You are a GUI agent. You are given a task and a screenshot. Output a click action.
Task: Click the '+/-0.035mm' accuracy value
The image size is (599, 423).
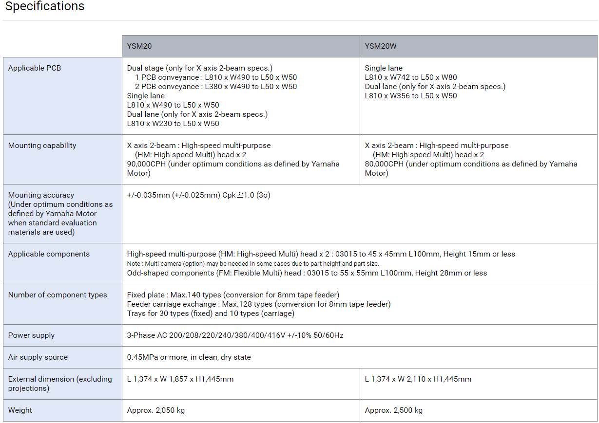[199, 195]
